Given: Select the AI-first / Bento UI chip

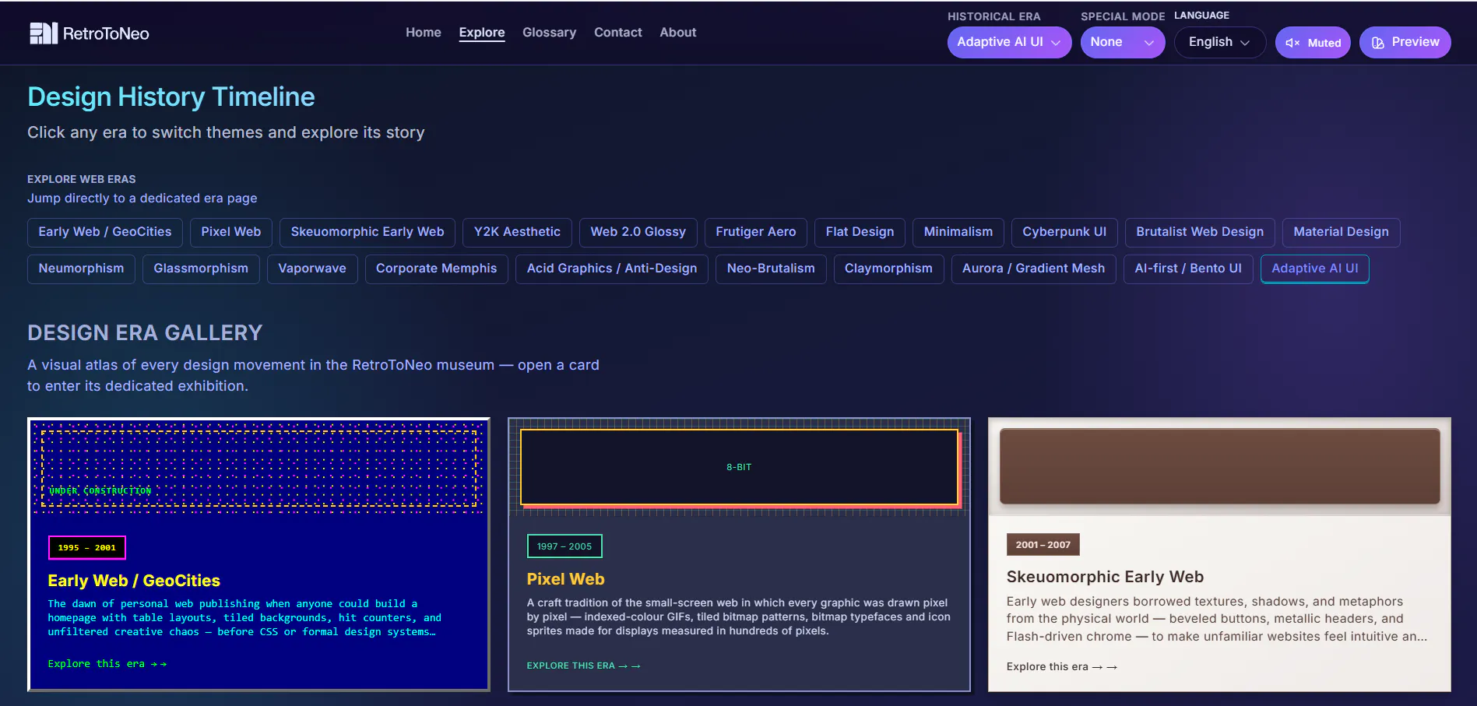Looking at the screenshot, I should 1188,269.
